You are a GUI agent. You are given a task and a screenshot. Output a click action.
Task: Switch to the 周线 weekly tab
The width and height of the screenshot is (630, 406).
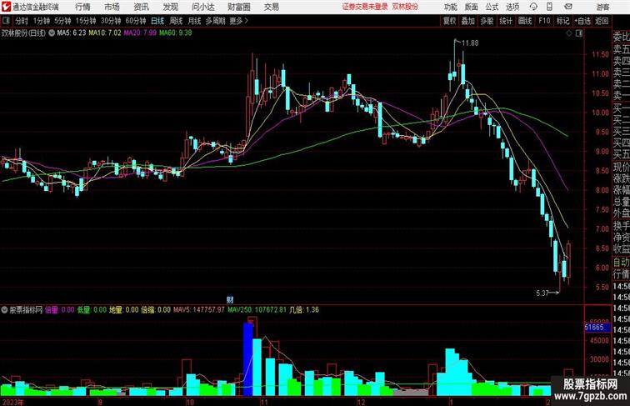pyautogui.click(x=176, y=21)
